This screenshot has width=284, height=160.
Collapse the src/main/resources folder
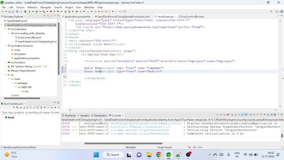(5, 46)
